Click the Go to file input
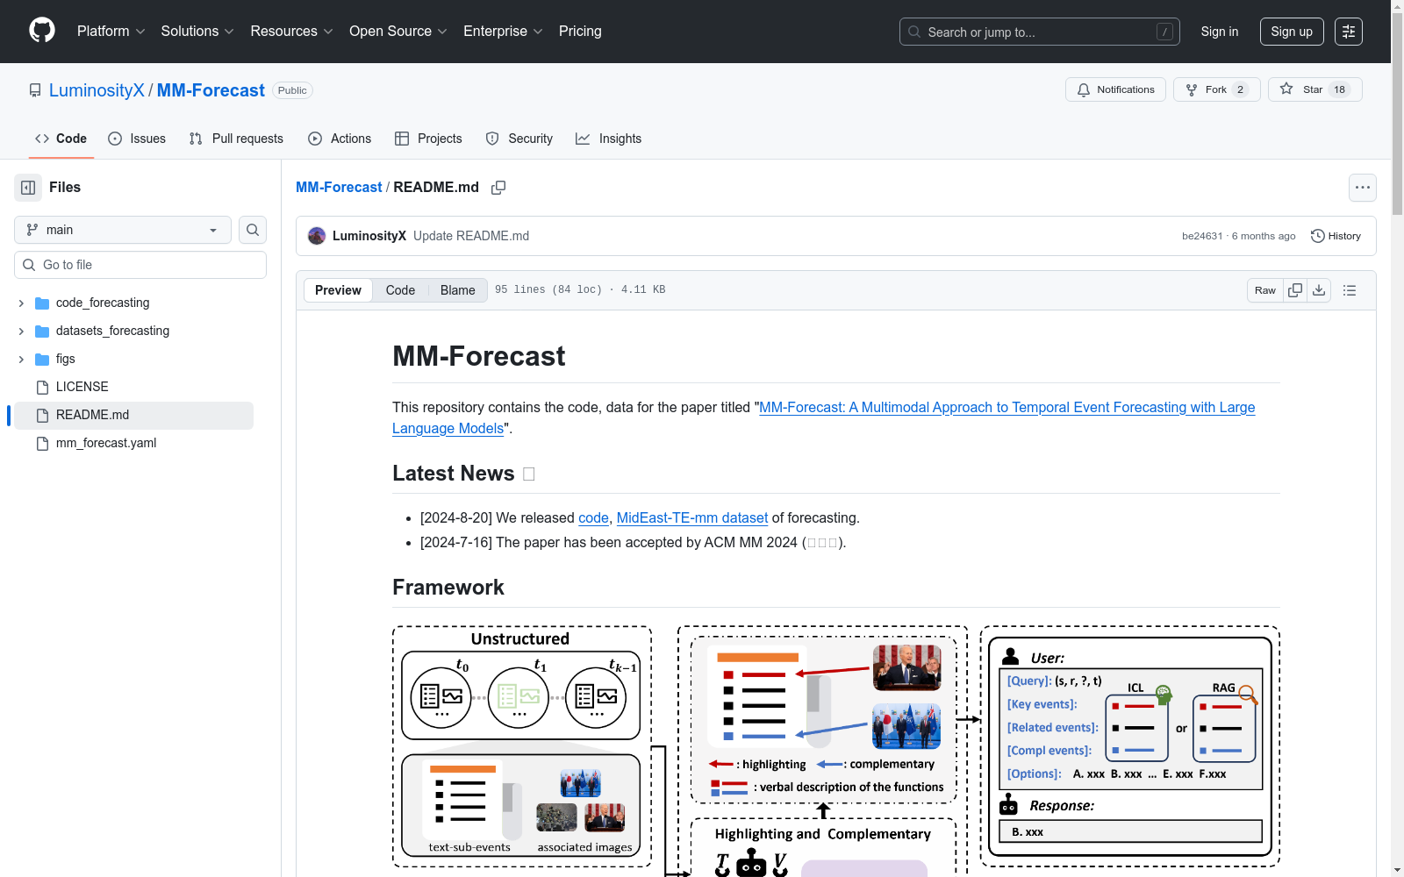 coord(140,265)
